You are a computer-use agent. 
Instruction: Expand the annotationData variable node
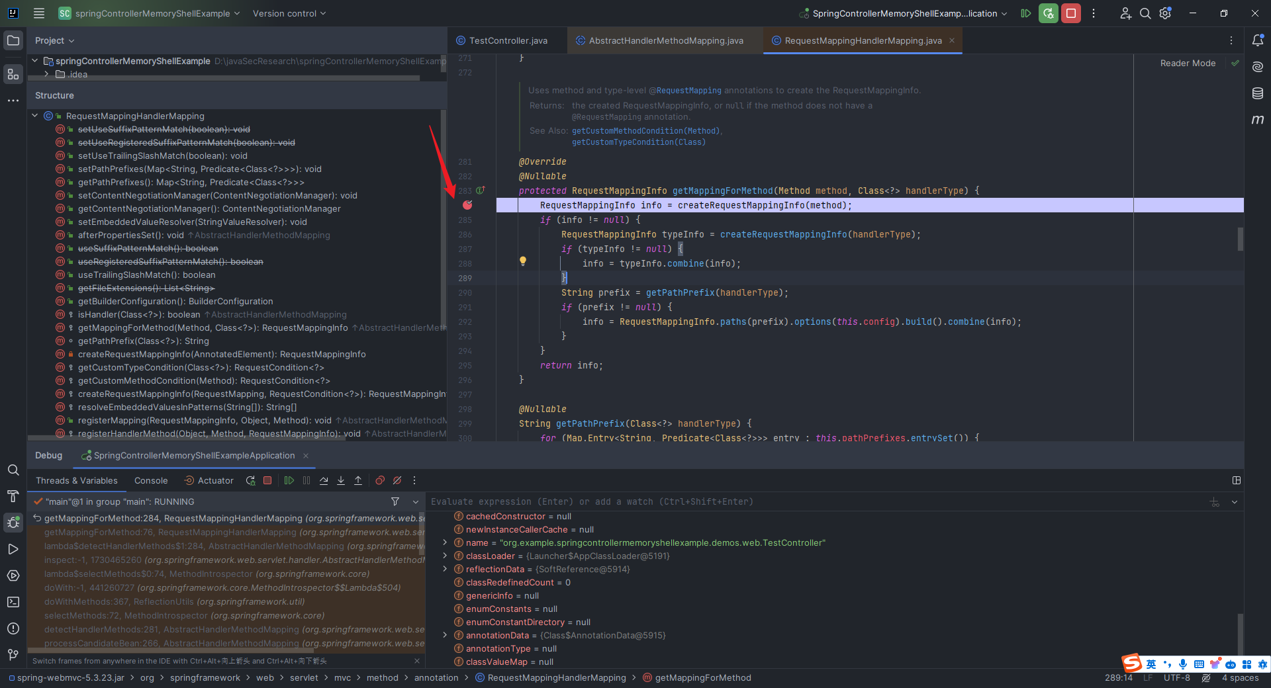[x=445, y=635]
